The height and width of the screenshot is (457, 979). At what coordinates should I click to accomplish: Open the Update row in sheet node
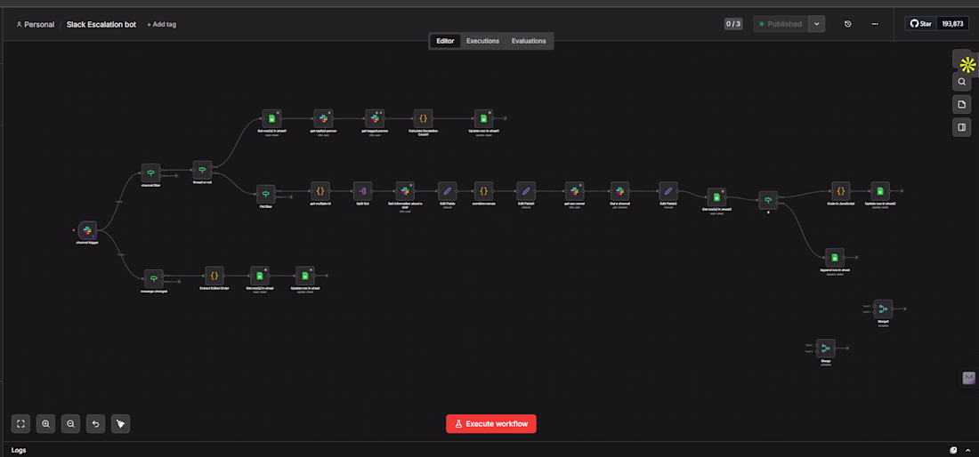coord(305,276)
